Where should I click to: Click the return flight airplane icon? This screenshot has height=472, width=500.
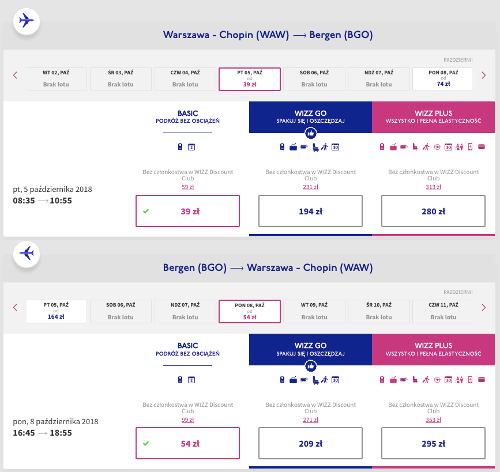coord(26,253)
